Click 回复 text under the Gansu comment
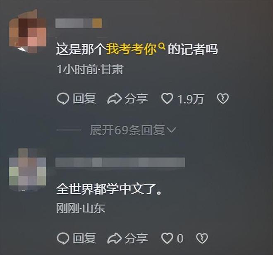 (84, 99)
